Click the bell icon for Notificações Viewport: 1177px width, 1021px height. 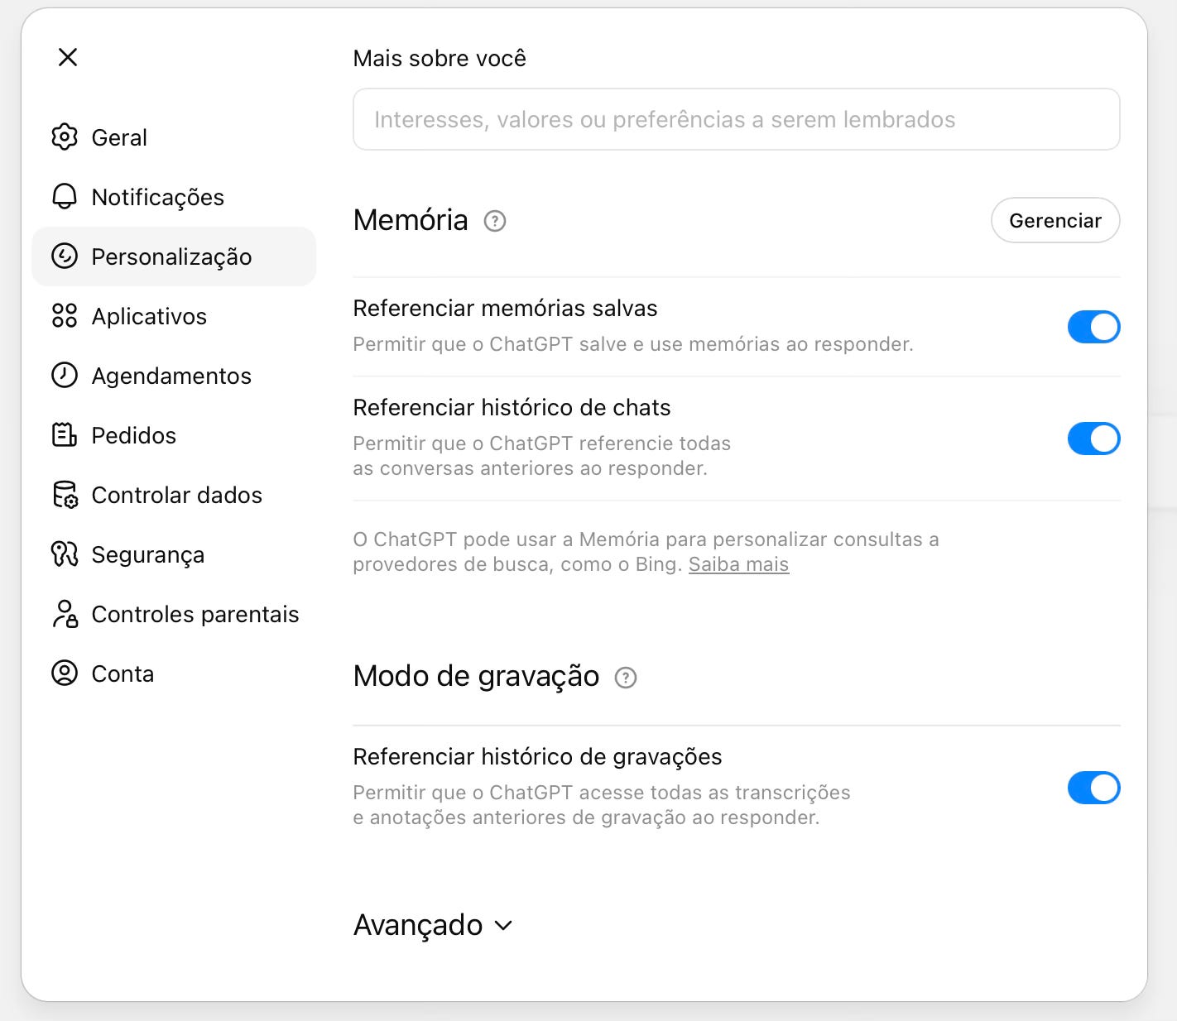65,197
